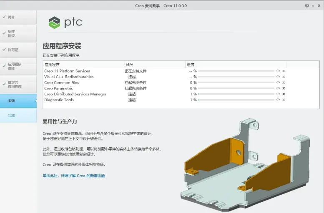Select the Creo Parametric row

181,88
